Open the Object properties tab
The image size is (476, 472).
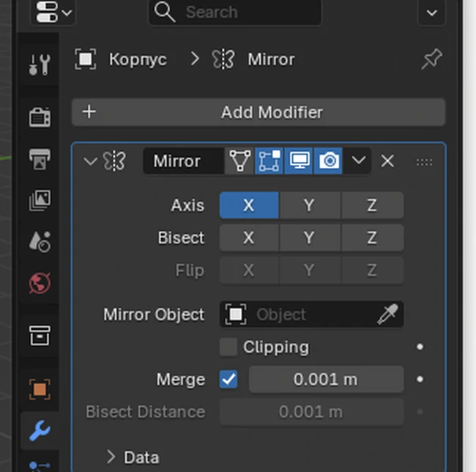click(x=40, y=389)
